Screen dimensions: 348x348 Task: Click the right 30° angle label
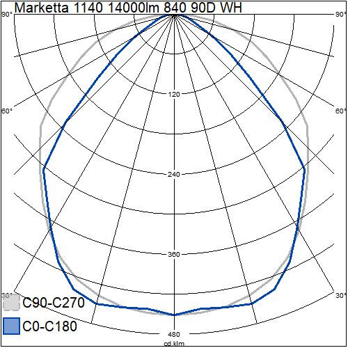point(340,296)
